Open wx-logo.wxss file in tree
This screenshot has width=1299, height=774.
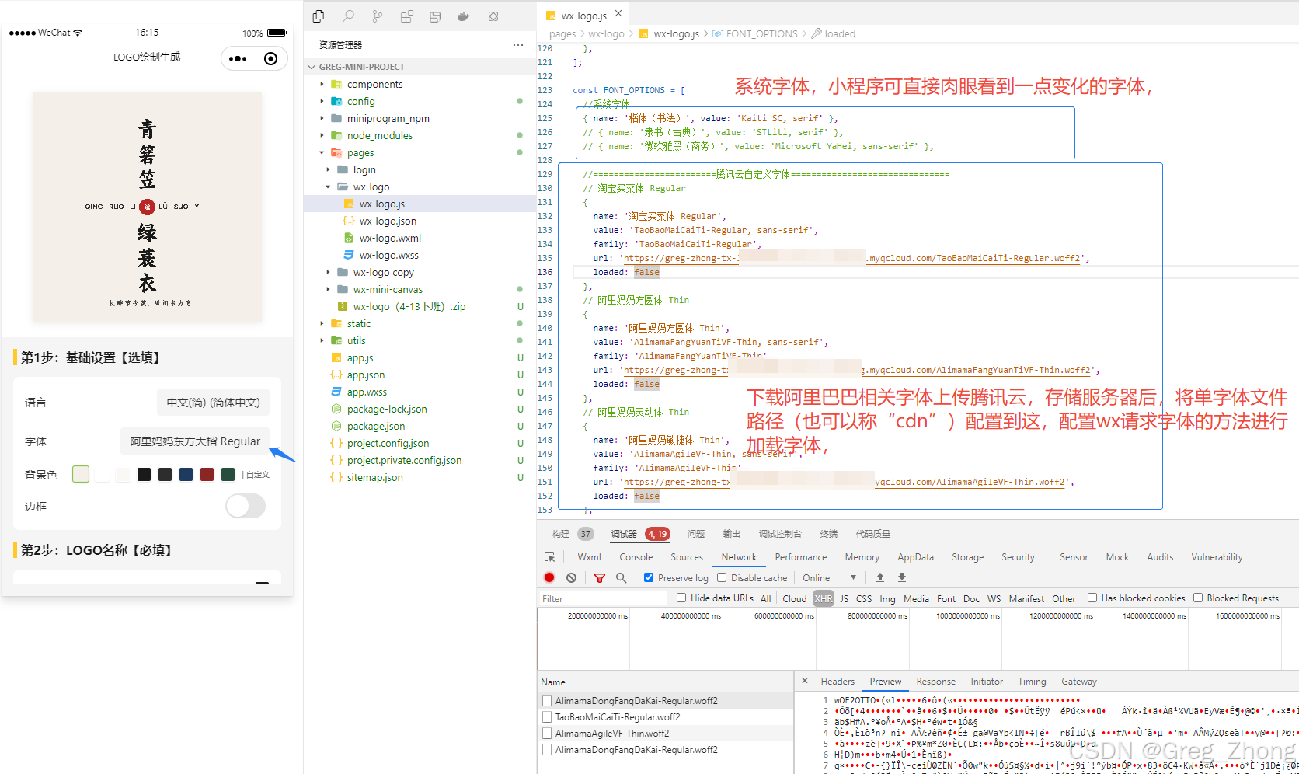(388, 255)
